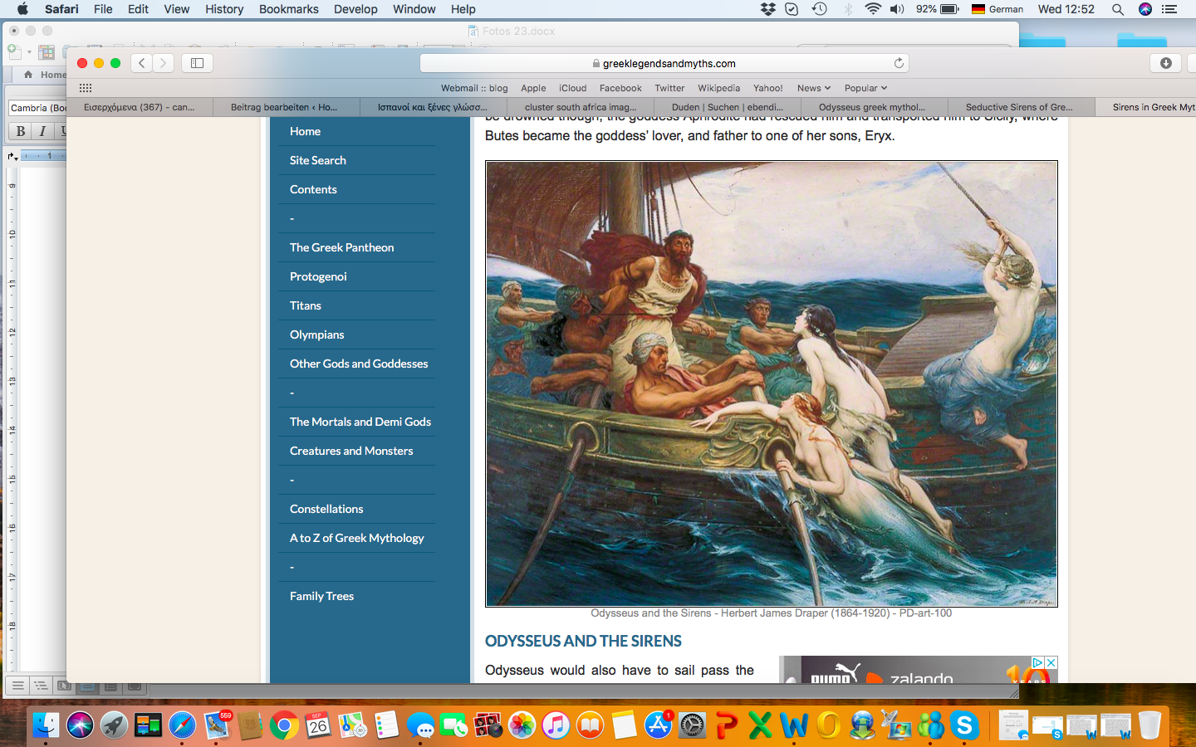Screen dimensions: 1196x747
Task: Launch Microsoft Excel from the Dock
Action: tap(760, 725)
